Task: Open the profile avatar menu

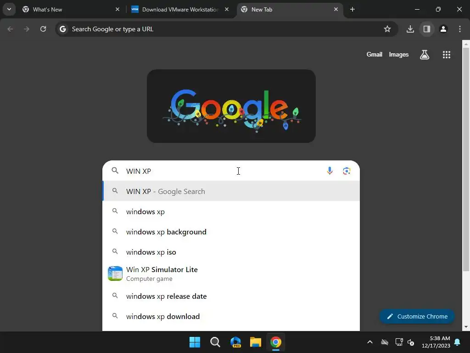Action: [x=443, y=29]
